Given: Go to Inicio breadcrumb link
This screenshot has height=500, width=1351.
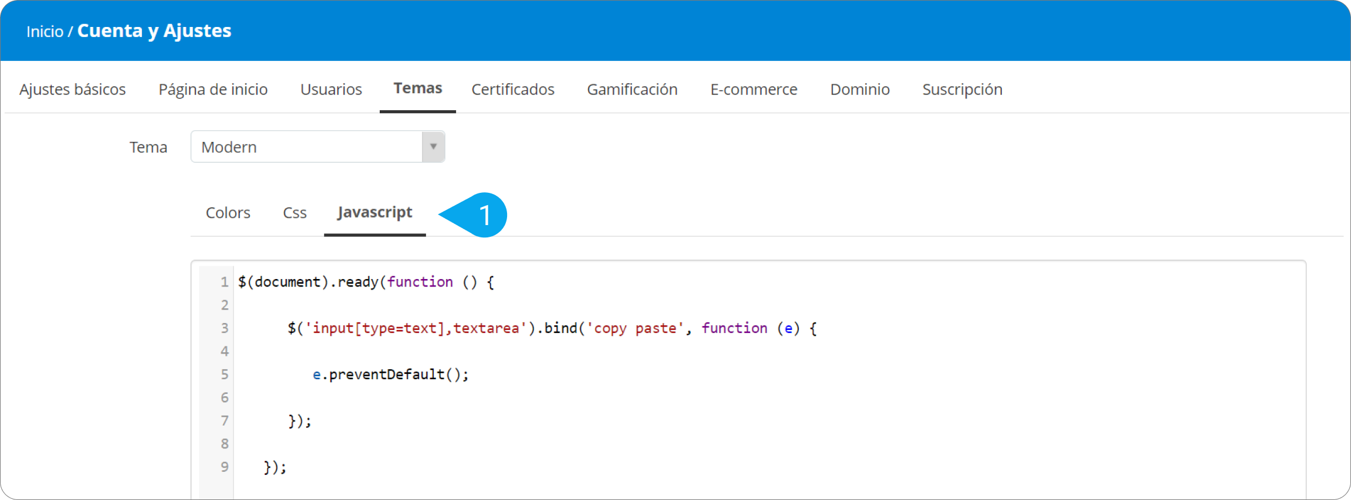Looking at the screenshot, I should point(45,31).
